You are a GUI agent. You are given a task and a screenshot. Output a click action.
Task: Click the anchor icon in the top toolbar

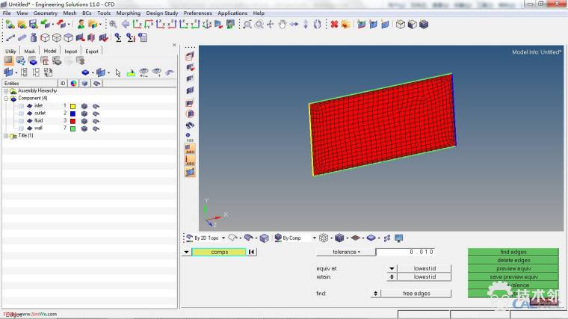[x=206, y=25]
